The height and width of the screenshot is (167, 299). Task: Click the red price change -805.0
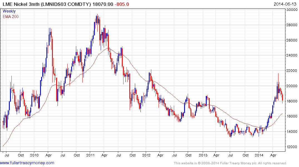[x=122, y=4]
